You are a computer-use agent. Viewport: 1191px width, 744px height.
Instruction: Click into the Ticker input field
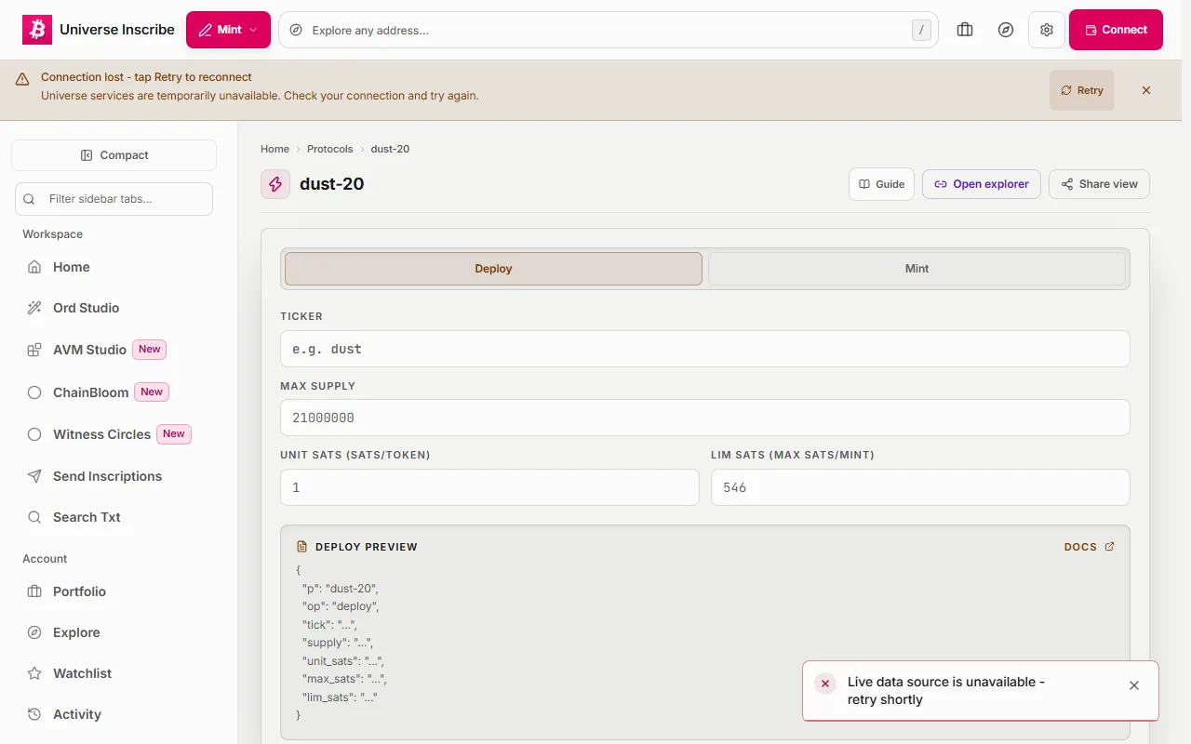(x=705, y=349)
